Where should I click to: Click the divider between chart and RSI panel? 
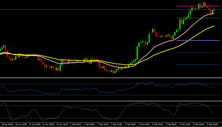[111, 78]
